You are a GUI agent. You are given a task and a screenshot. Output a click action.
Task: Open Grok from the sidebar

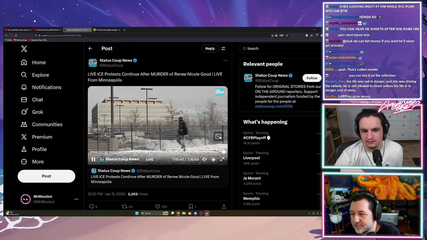(x=32, y=112)
